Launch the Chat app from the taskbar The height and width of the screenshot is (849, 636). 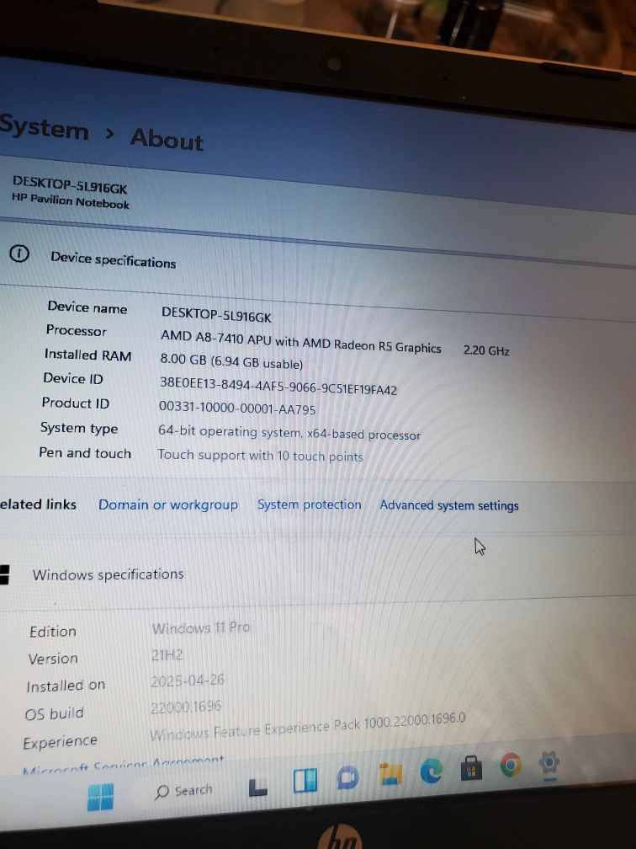[x=347, y=779]
